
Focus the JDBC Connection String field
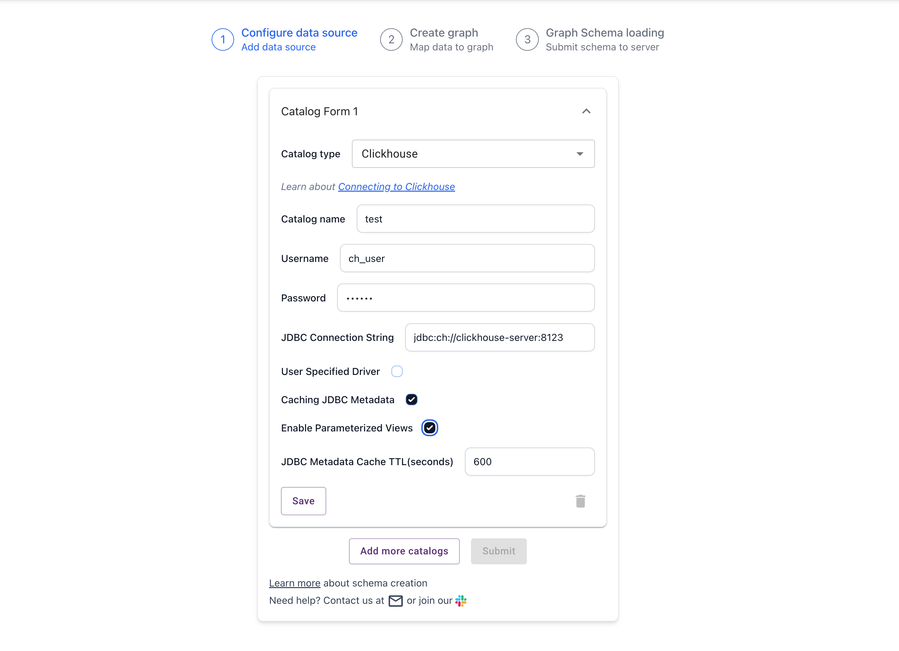coord(500,338)
